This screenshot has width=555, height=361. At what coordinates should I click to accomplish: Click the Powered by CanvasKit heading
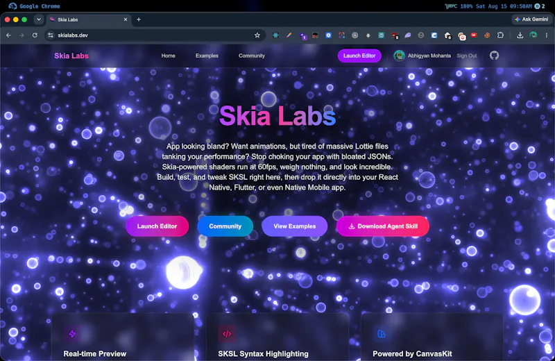pyautogui.click(x=412, y=353)
